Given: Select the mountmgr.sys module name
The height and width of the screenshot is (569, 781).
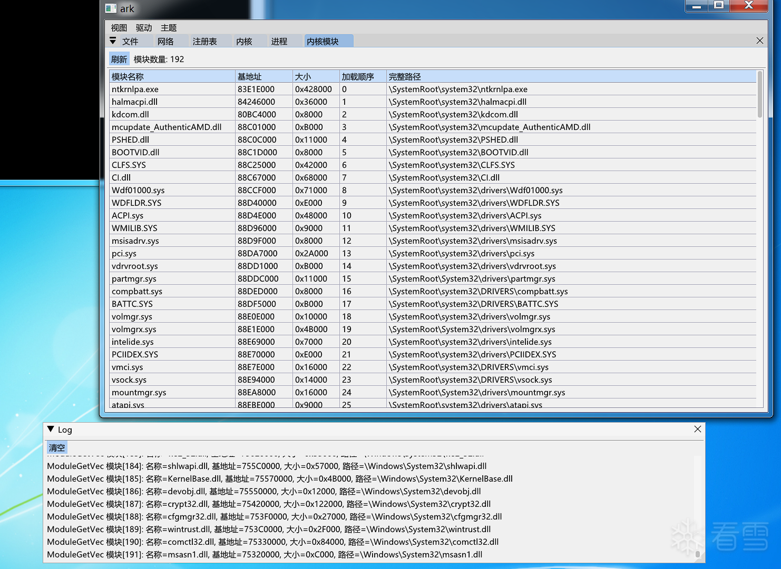Looking at the screenshot, I should tap(139, 392).
